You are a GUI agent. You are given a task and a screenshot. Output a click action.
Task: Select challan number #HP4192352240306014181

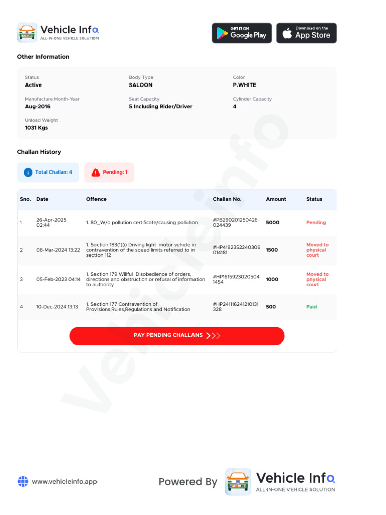pyautogui.click(x=236, y=250)
